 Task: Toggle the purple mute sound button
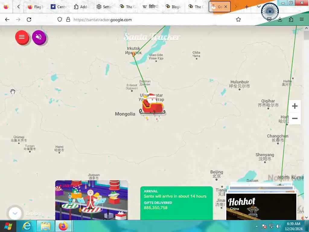39,37
